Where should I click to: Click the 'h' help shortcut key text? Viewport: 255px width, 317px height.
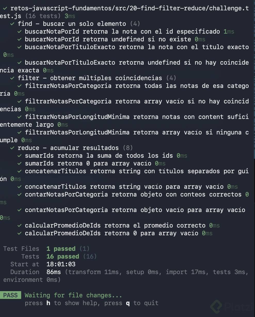click(48, 303)
